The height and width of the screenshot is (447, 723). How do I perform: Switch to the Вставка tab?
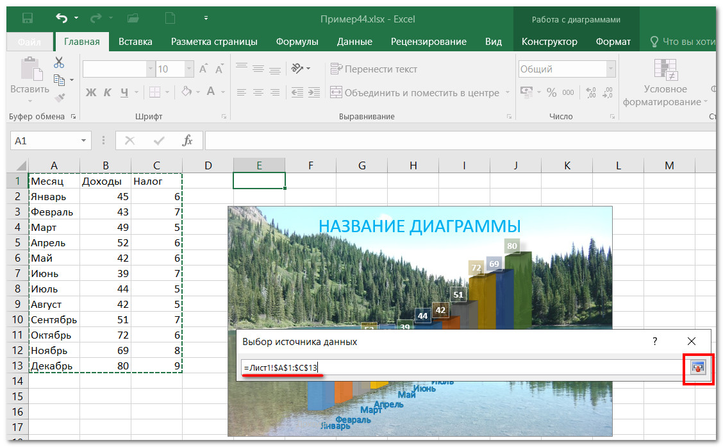click(135, 42)
